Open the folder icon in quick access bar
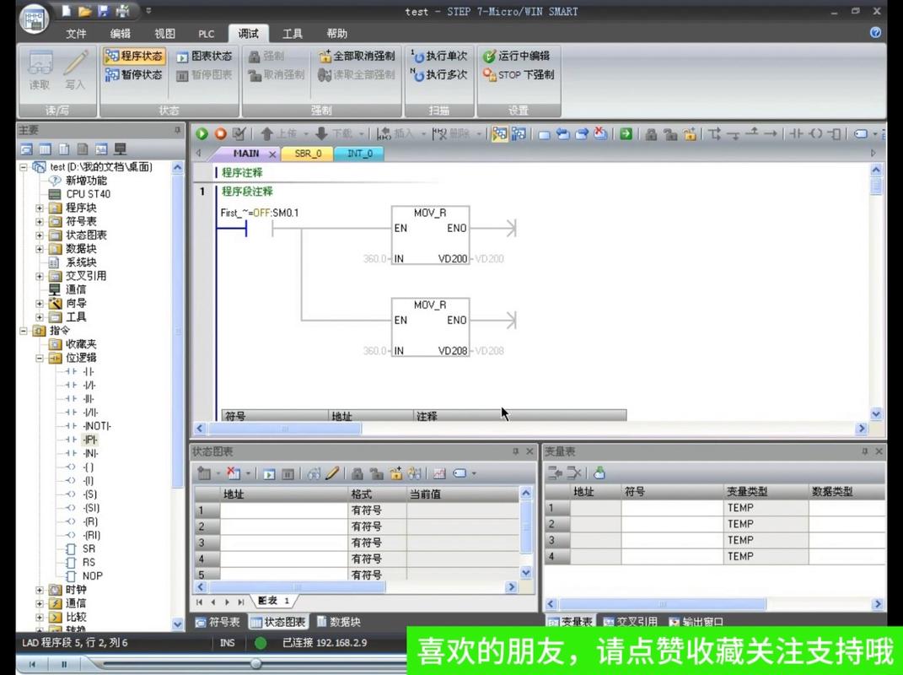 pyautogui.click(x=84, y=11)
